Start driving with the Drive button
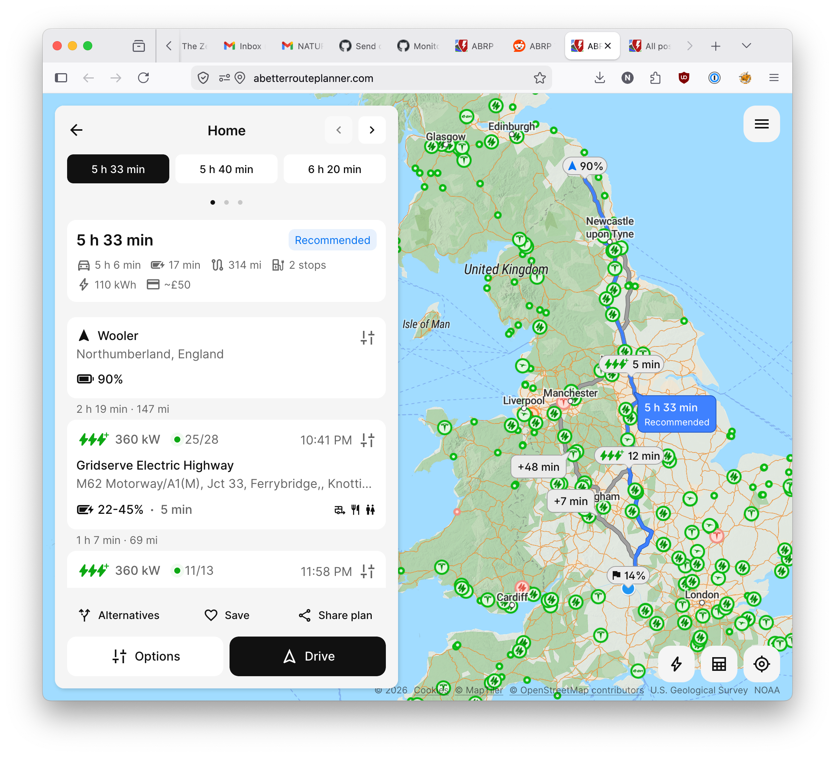835x757 pixels. point(307,656)
